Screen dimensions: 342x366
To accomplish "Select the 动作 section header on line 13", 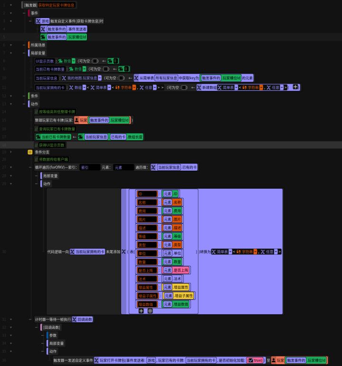I will coord(34,104).
